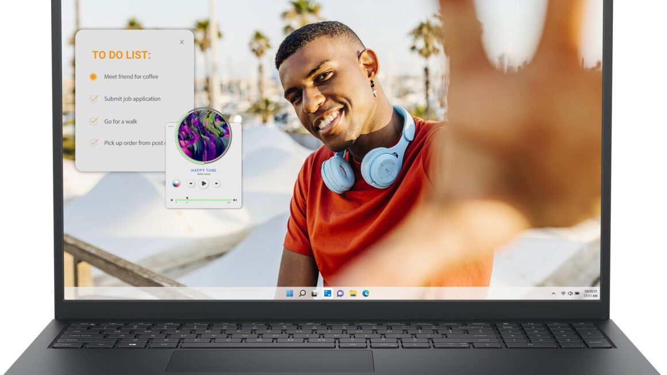Open the color wheel in music player
The image size is (667, 375).
[176, 184]
